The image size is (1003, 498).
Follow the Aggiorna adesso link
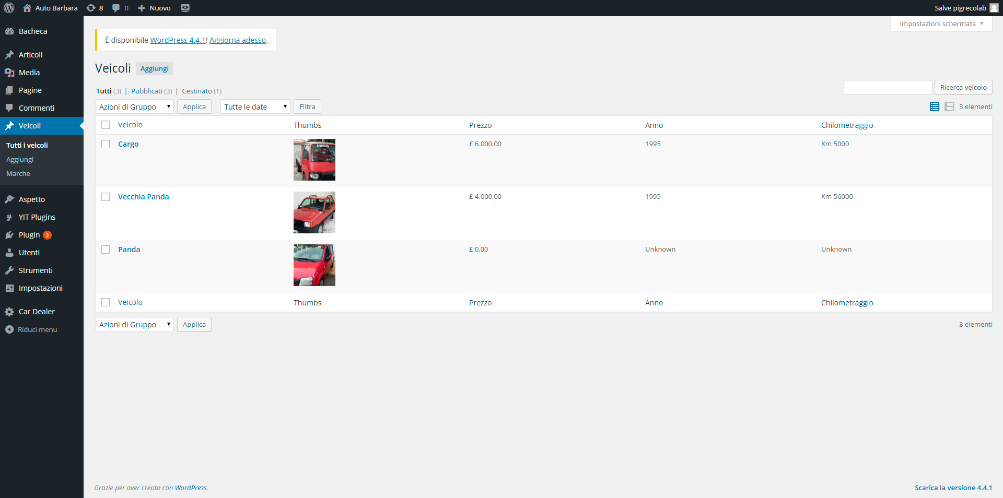(238, 40)
